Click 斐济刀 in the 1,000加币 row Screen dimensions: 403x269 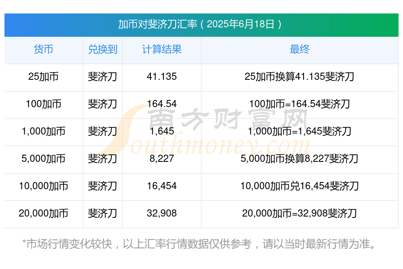pos(103,131)
